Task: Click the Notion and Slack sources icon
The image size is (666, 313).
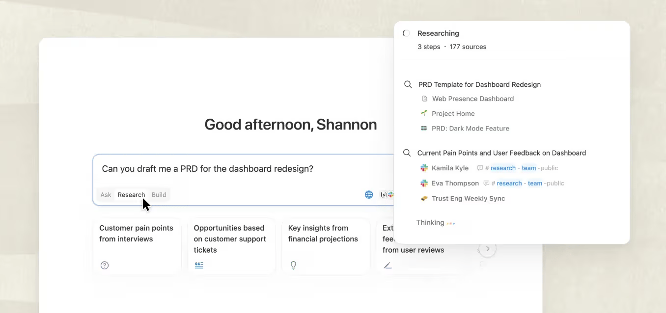Action: [388, 195]
